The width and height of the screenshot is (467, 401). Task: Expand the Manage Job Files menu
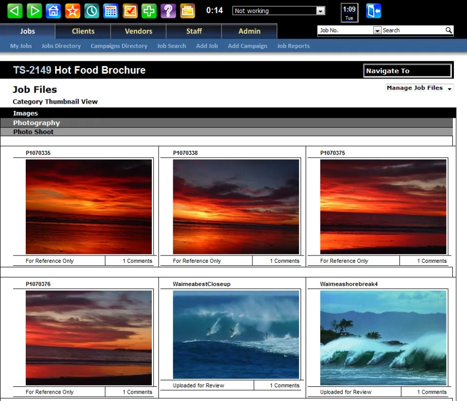click(x=419, y=88)
